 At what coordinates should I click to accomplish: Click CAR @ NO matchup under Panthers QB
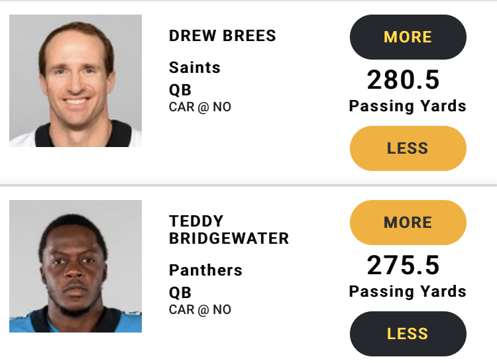coord(200,310)
